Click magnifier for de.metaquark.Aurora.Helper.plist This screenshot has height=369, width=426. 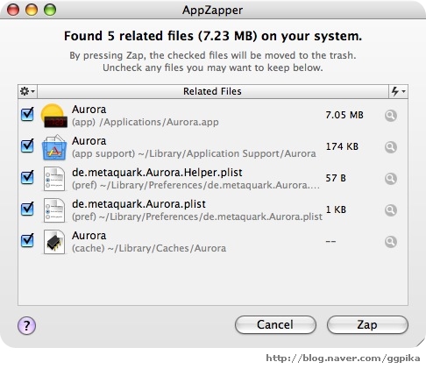pyautogui.click(x=390, y=179)
